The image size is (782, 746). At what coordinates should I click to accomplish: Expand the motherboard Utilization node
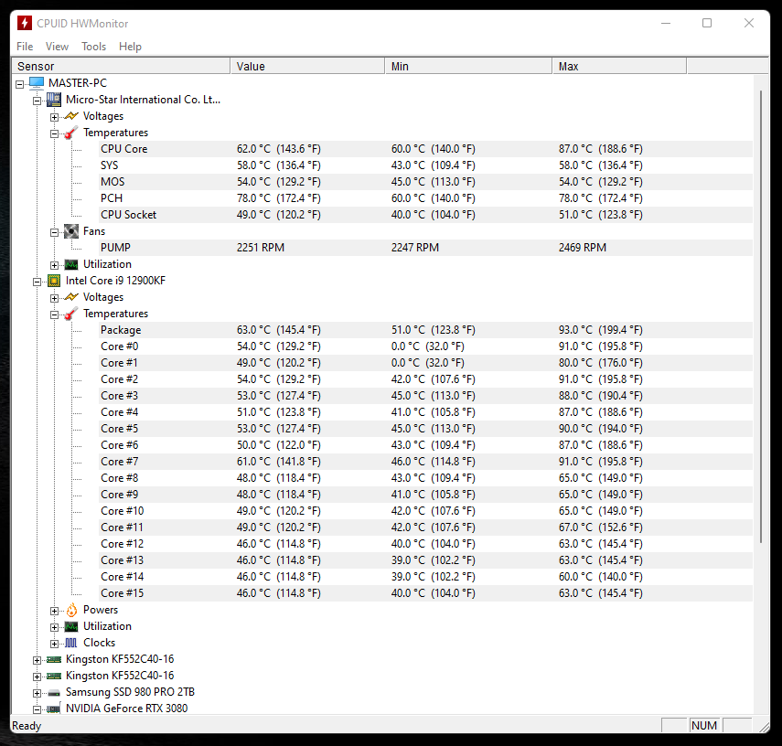54,265
